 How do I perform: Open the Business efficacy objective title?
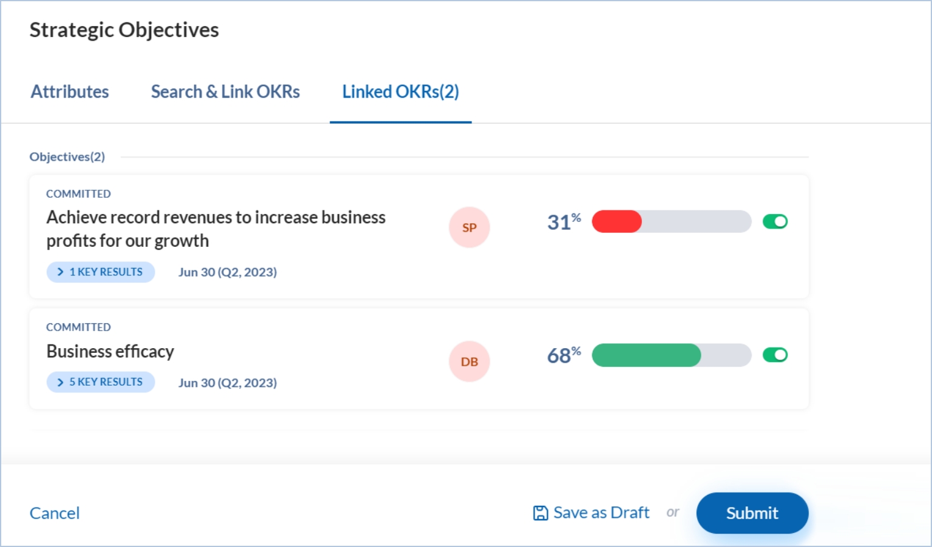(x=110, y=352)
